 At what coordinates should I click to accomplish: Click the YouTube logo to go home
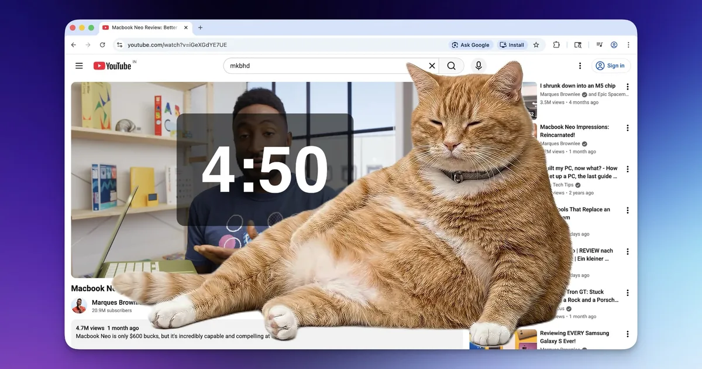[112, 66]
